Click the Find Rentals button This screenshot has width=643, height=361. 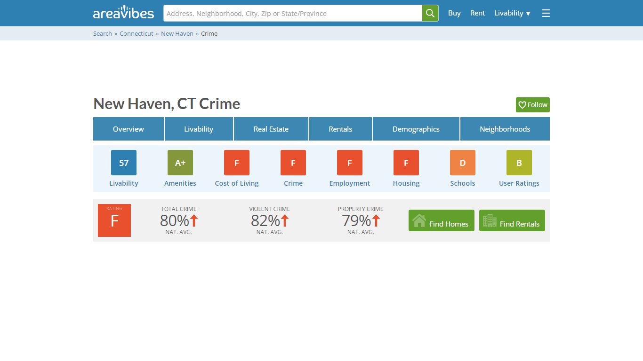512,220
